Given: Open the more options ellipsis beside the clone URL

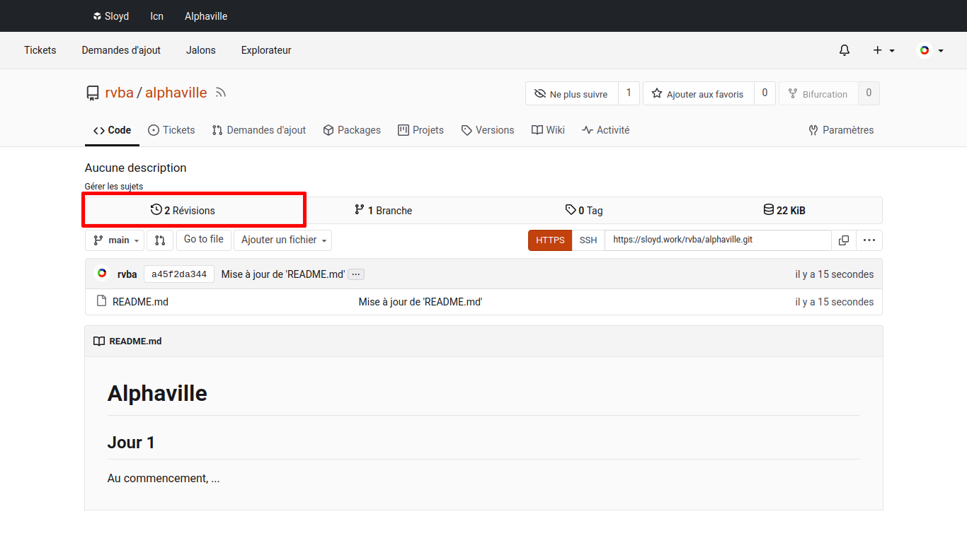Looking at the screenshot, I should tap(869, 240).
